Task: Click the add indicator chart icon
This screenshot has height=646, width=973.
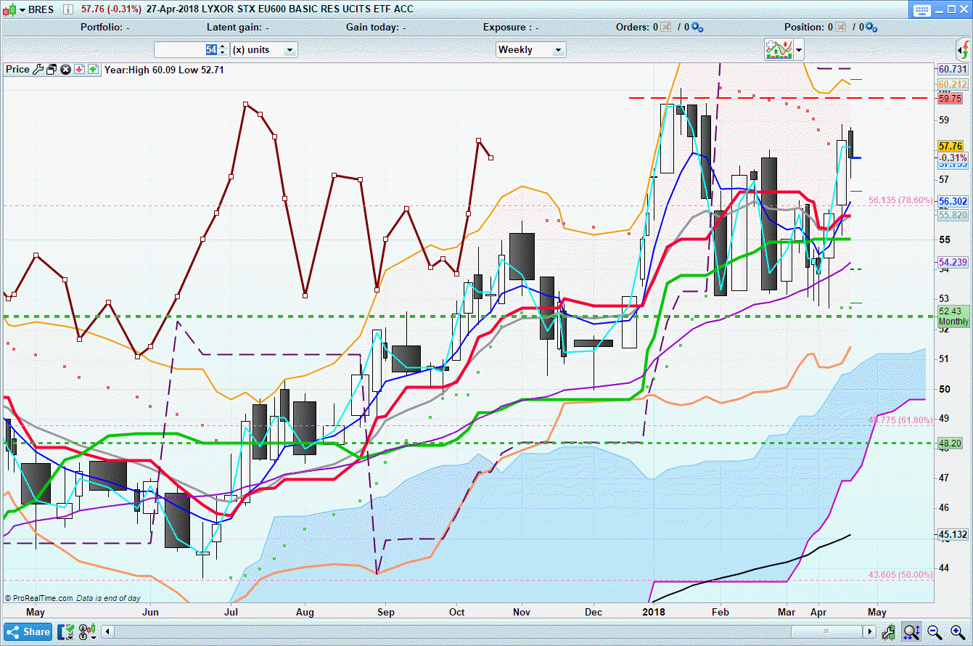Action: pyautogui.click(x=778, y=49)
